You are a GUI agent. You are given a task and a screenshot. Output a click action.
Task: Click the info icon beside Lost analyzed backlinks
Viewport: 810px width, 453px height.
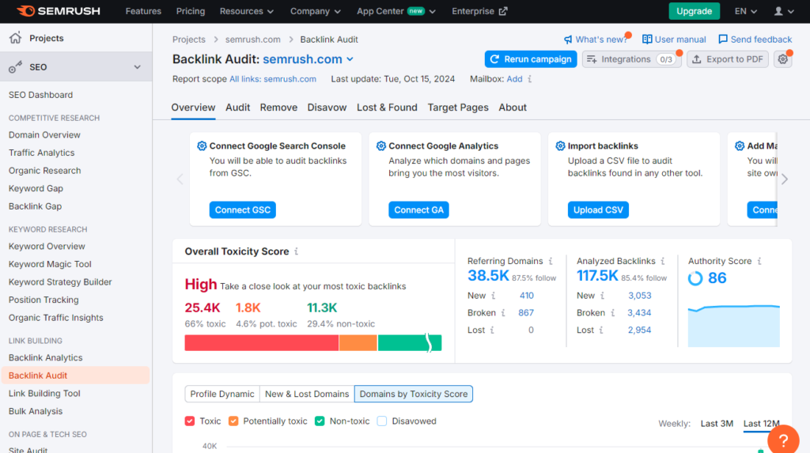tap(601, 330)
